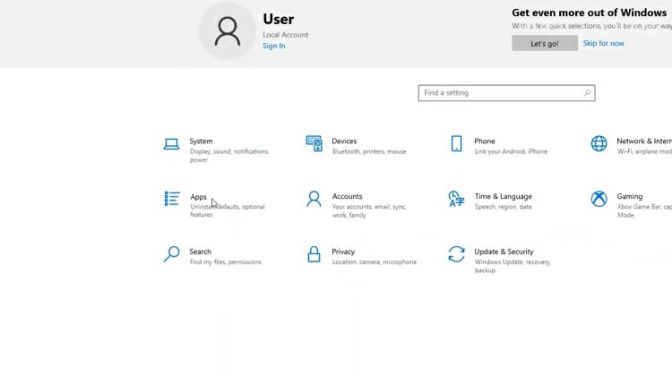This screenshot has width=672, height=377.
Task: Open the Network globe icon
Action: coord(599,143)
